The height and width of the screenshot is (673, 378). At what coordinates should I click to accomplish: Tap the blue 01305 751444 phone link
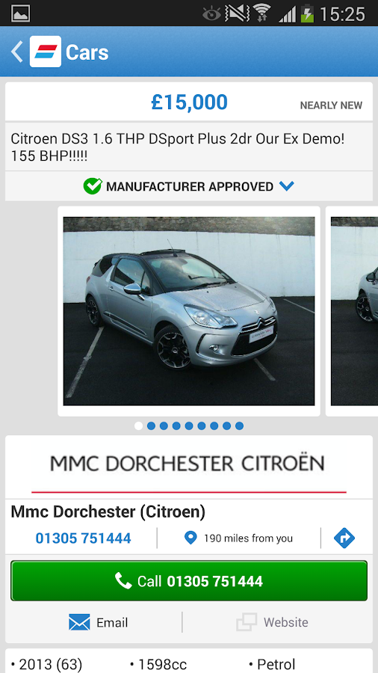coord(83,538)
